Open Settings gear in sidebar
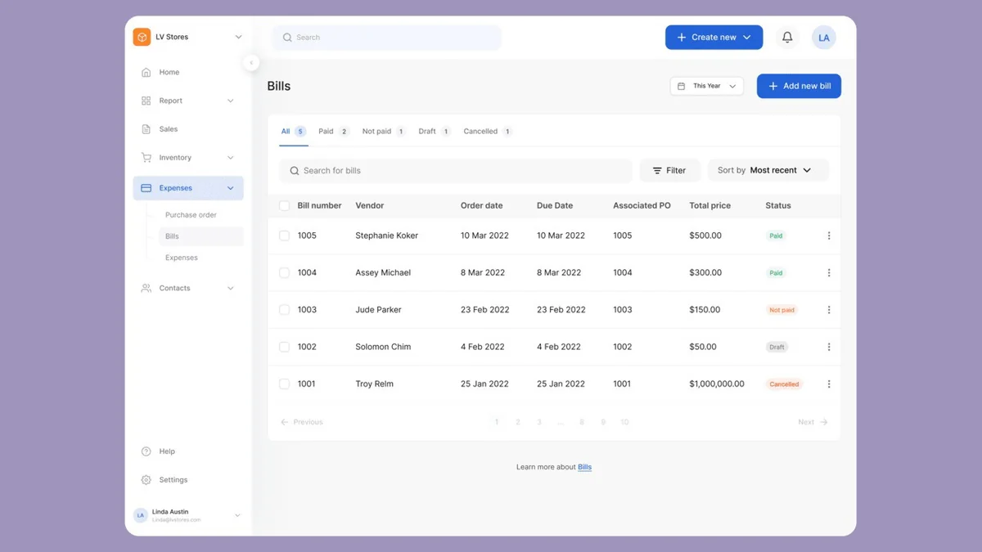The height and width of the screenshot is (552, 982). [x=146, y=480]
